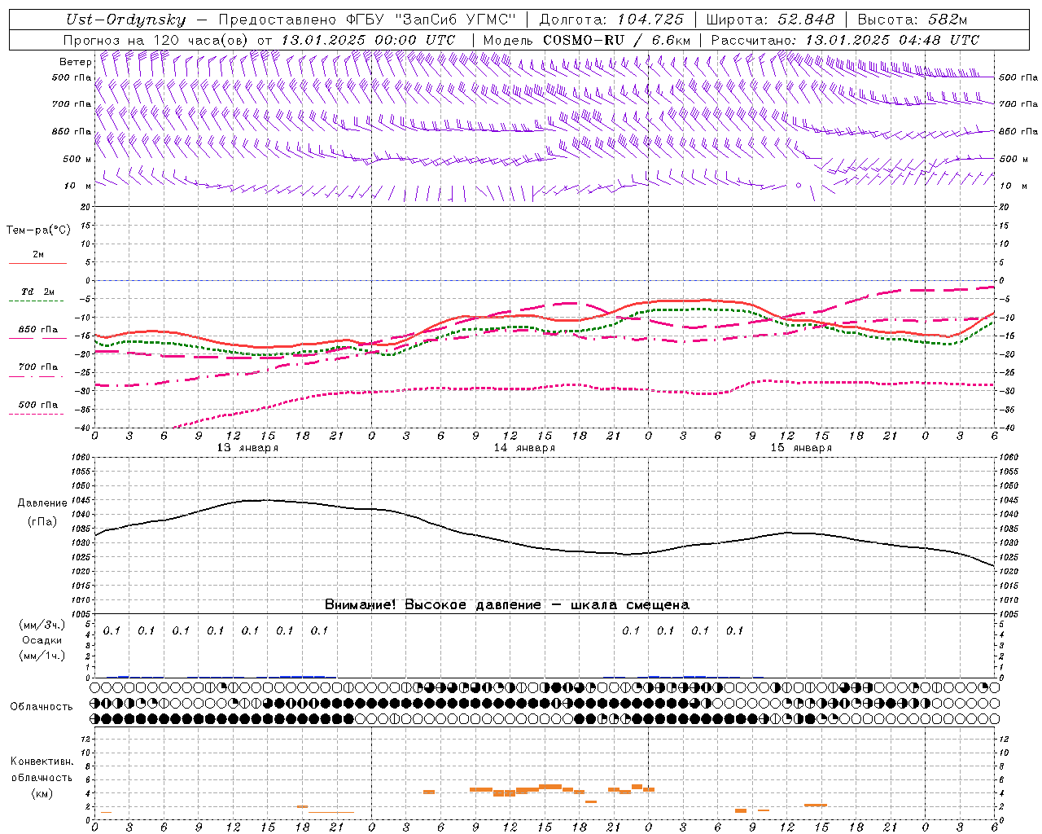
Task: Click the 2м temperature legend entry
Action: point(38,254)
